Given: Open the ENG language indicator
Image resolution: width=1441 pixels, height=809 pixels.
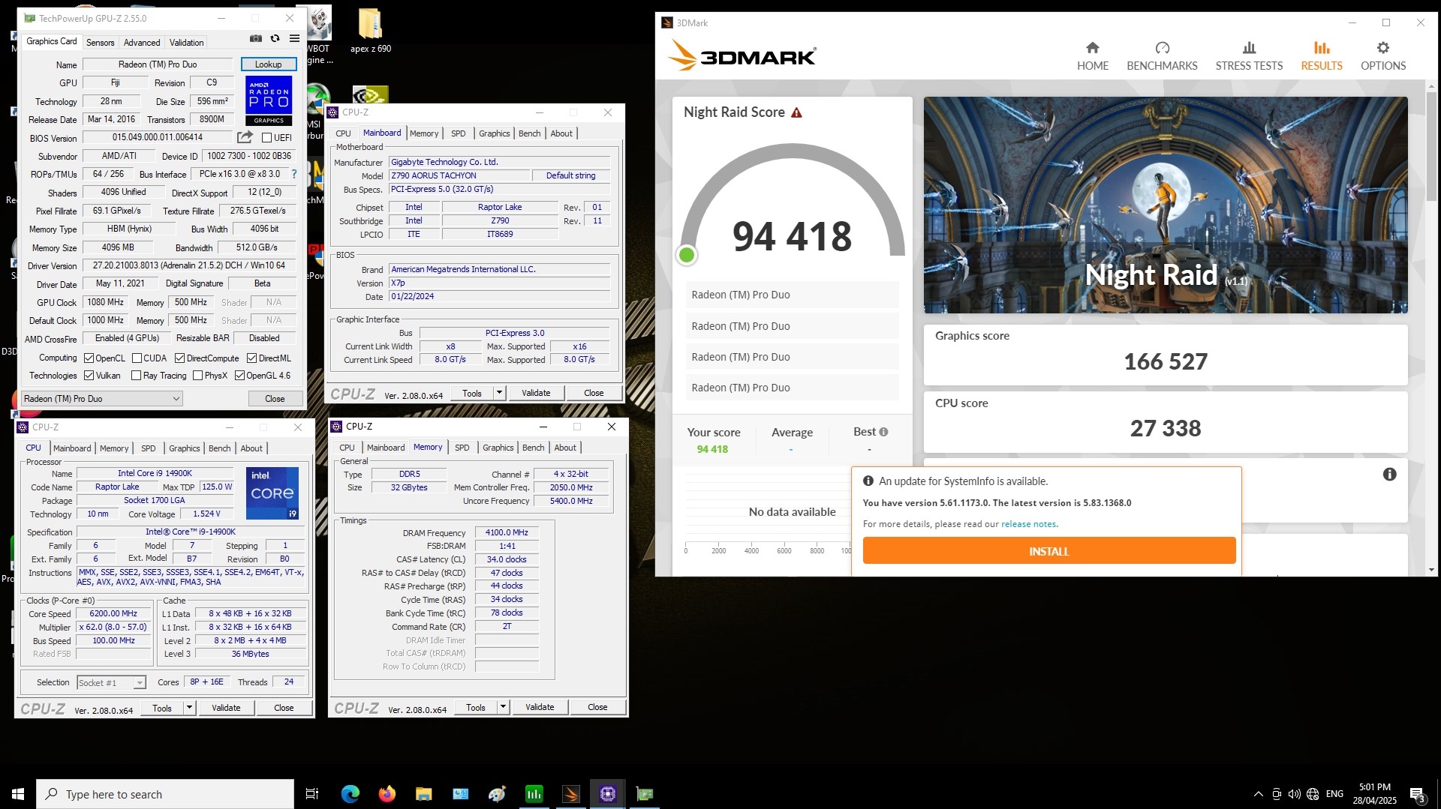Looking at the screenshot, I should pyautogui.click(x=1334, y=794).
